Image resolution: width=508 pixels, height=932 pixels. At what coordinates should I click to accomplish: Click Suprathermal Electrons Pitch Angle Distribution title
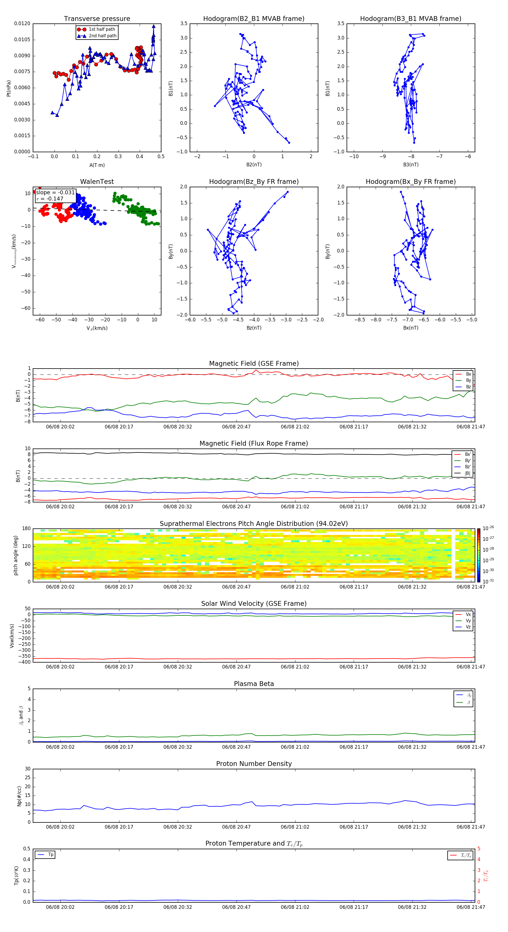click(254, 524)
